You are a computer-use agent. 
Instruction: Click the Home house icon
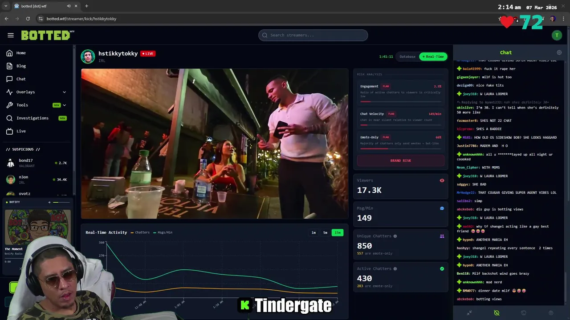9,53
